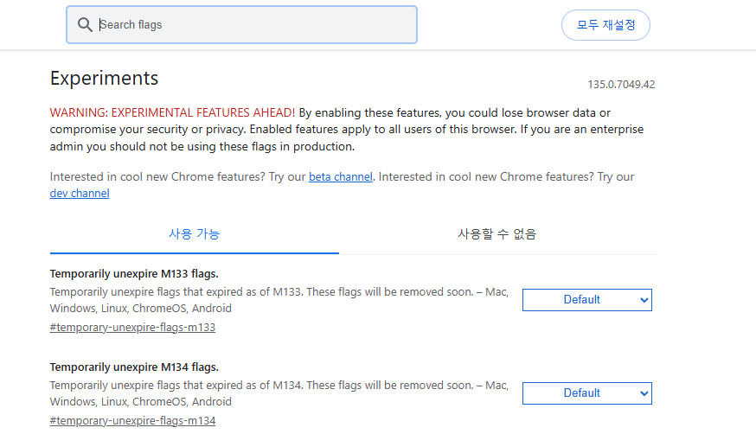Open the M134 flags Default dropdown
The image size is (756, 434).
point(587,393)
